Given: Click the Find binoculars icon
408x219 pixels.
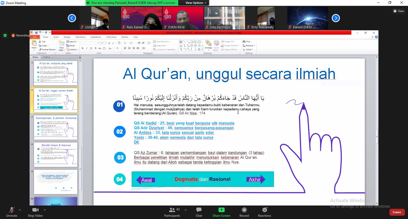Looking at the screenshot, I should click(244, 42).
